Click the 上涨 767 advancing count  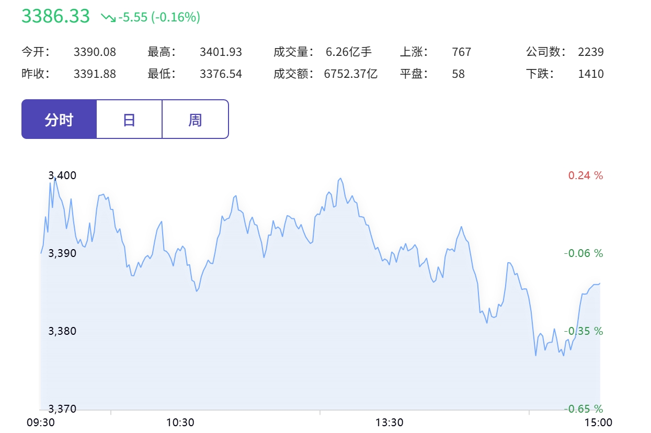(x=461, y=52)
